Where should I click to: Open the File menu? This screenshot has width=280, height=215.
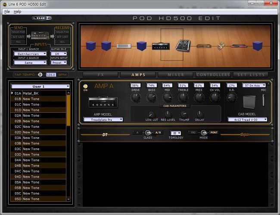point(7,12)
